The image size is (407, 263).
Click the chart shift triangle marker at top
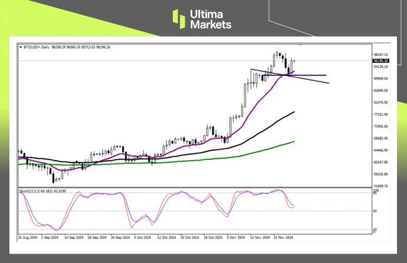coord(302,45)
